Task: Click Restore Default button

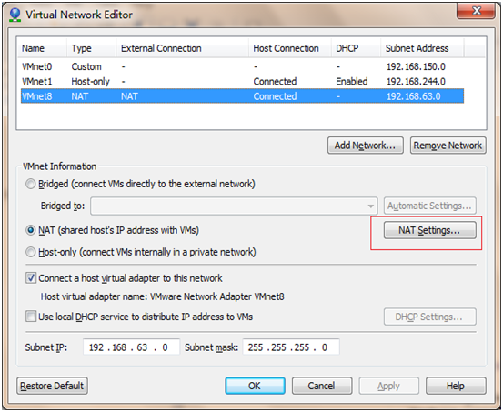Action: click(52, 386)
